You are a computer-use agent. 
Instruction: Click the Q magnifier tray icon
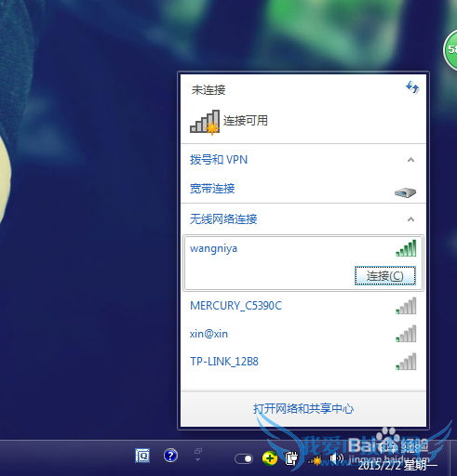142,456
